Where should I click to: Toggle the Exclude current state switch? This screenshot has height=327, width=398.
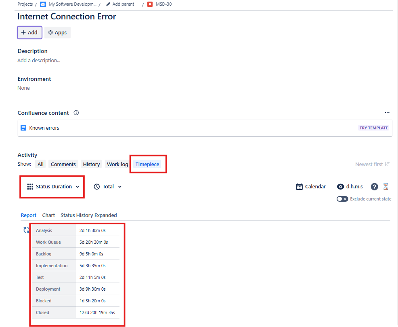coord(342,198)
